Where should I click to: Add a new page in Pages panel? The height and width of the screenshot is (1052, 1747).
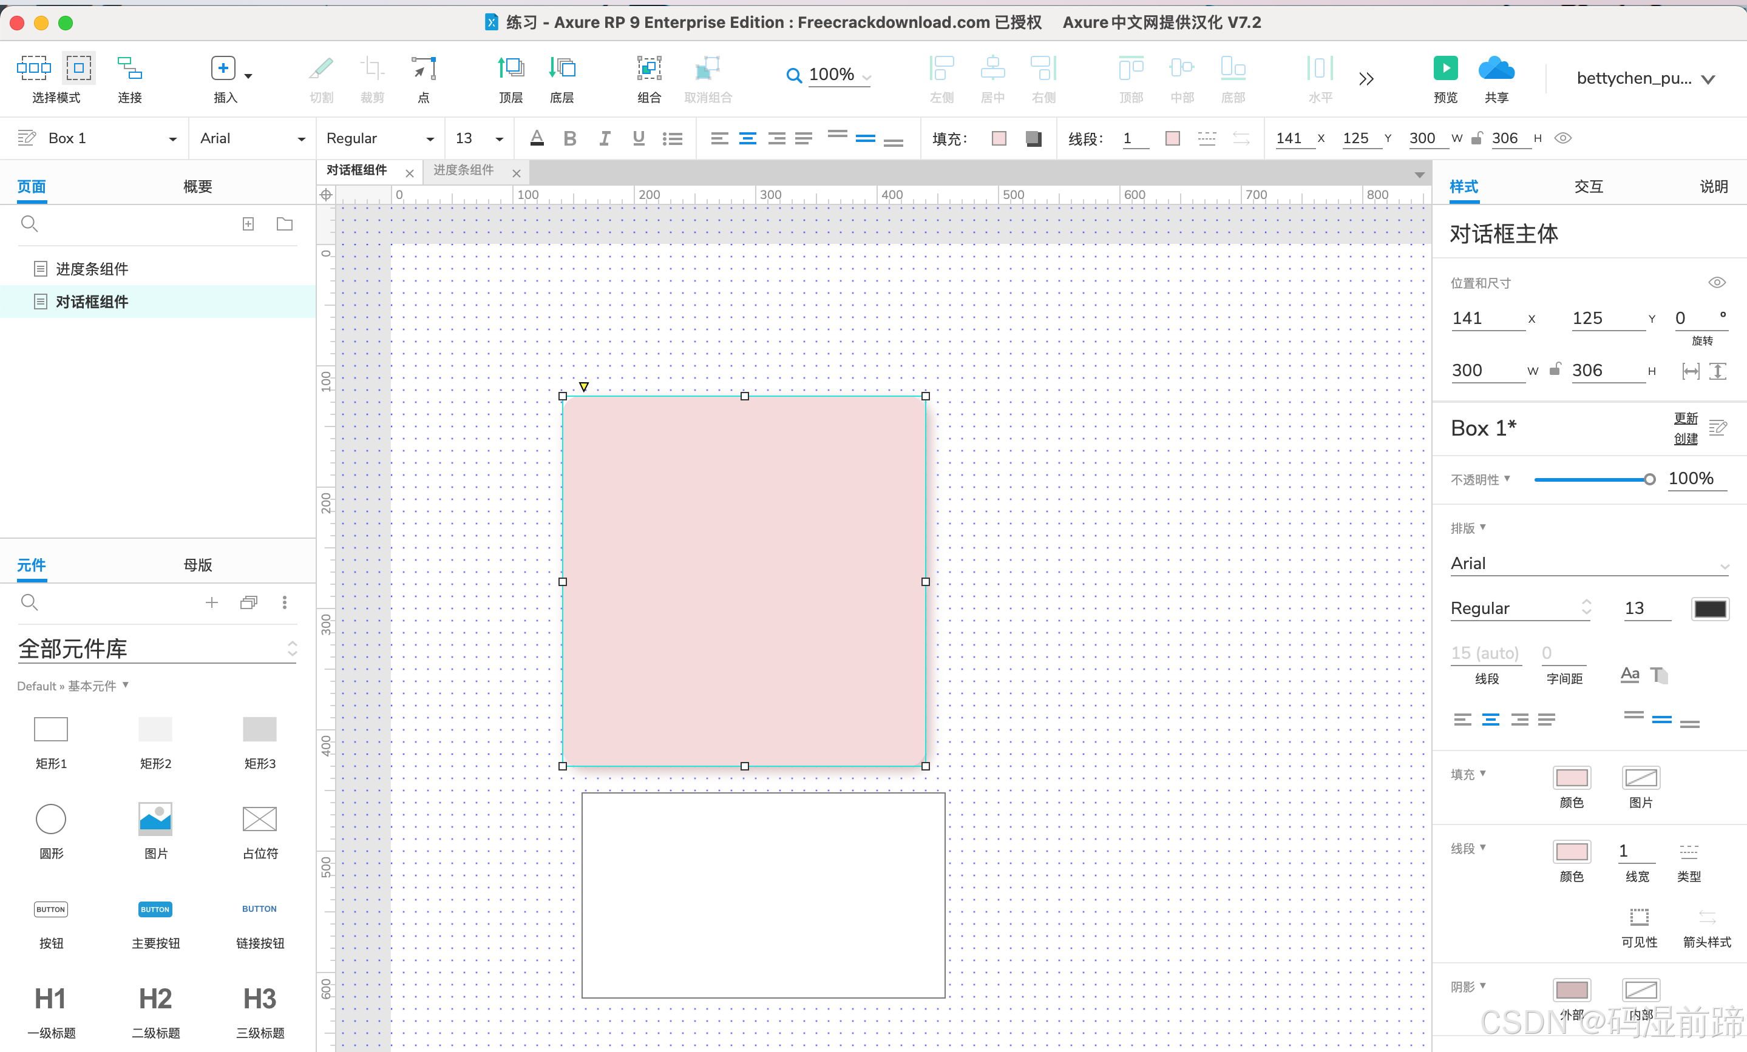248,224
